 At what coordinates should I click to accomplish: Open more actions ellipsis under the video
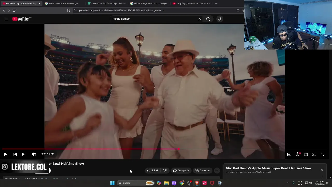click(217, 171)
